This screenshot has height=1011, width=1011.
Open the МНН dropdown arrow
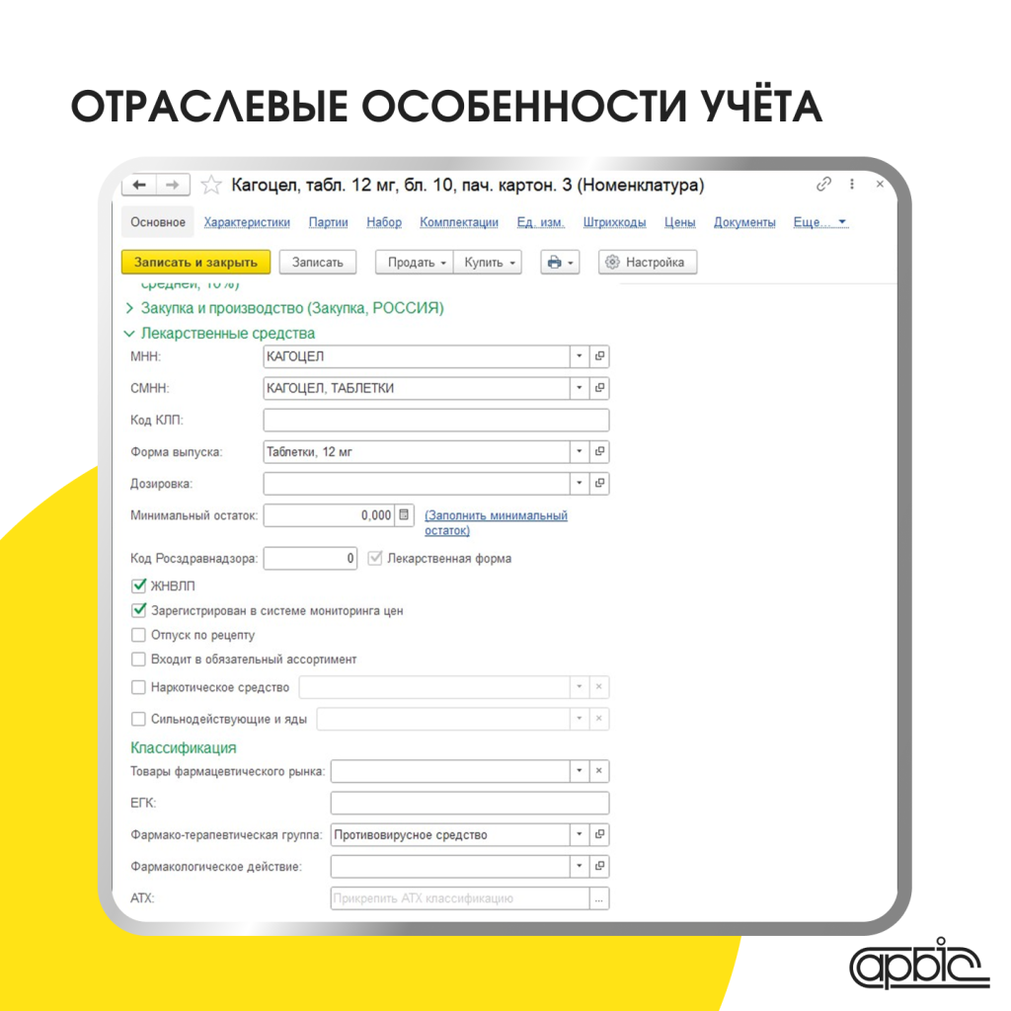tap(579, 355)
